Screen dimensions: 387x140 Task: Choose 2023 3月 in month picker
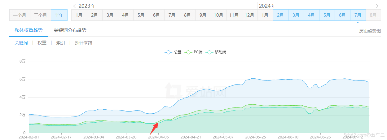pos(110,15)
